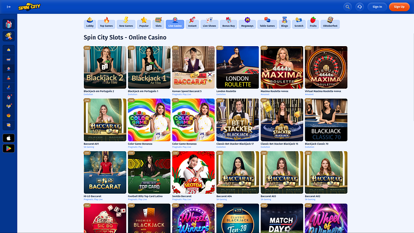Screen dimensions: 414x233
Task: Open Baccarat A03 game thumbnail
Action: pos(282,172)
